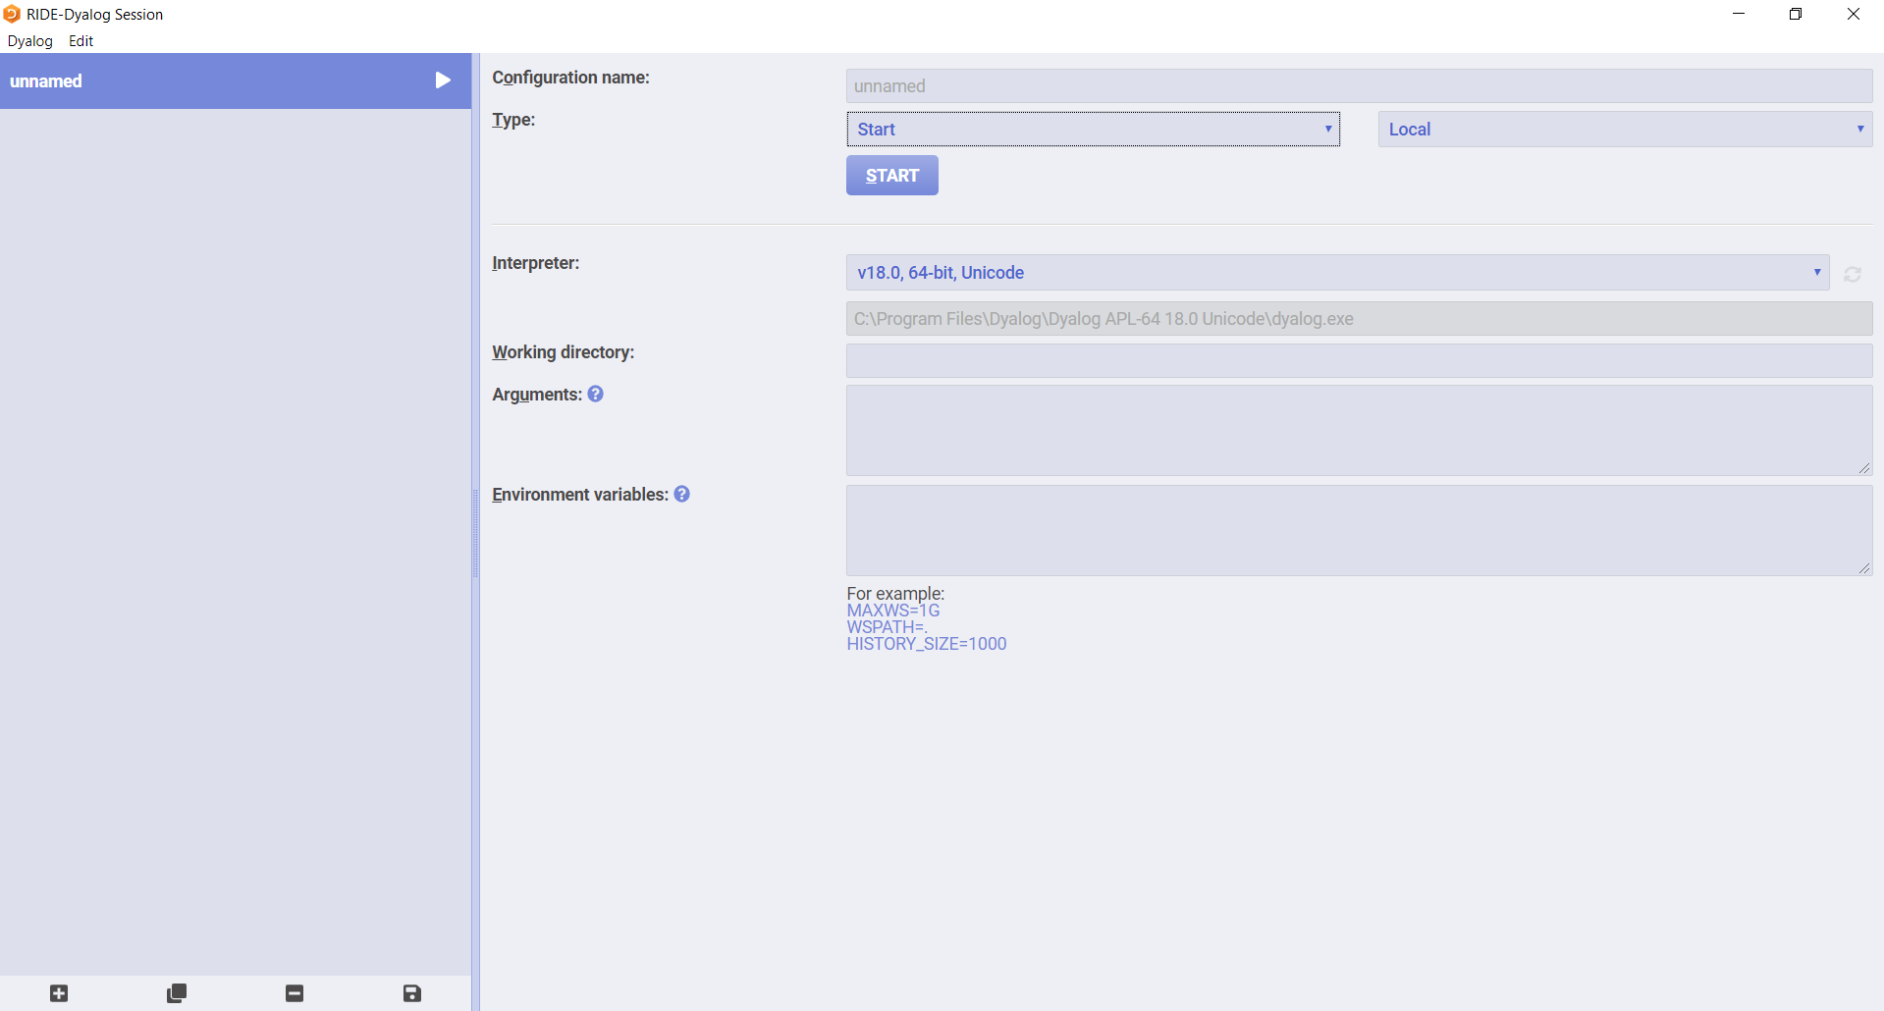Click the Working directory label

coord(564,352)
